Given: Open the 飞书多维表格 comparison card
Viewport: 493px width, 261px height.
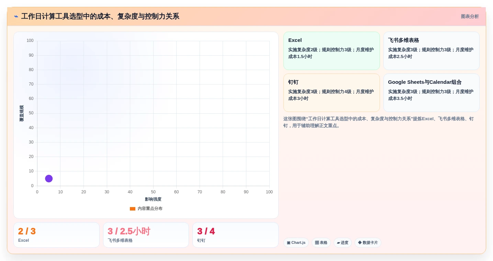Looking at the screenshot, I should click(x=431, y=51).
